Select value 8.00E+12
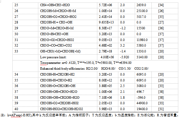182x120 pixels. [x=105, y=80]
